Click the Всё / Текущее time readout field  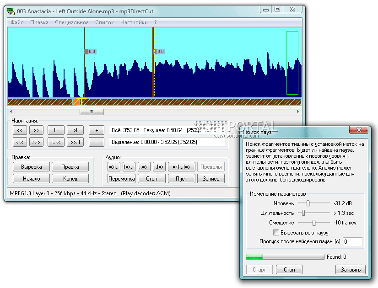click(167, 130)
